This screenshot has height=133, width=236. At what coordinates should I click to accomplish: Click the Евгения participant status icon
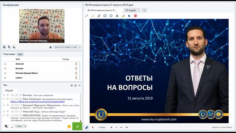pos(76,69)
